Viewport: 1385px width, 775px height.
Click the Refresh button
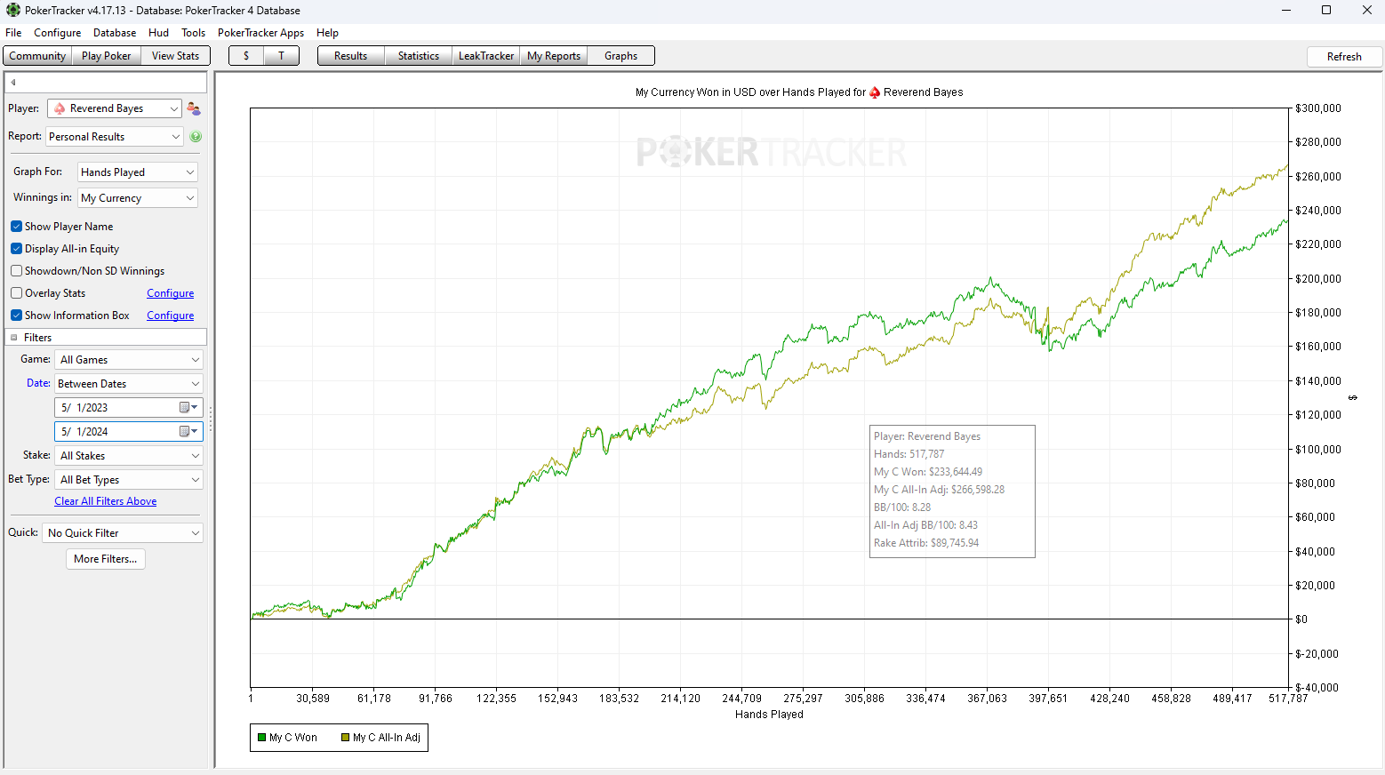[1343, 57]
